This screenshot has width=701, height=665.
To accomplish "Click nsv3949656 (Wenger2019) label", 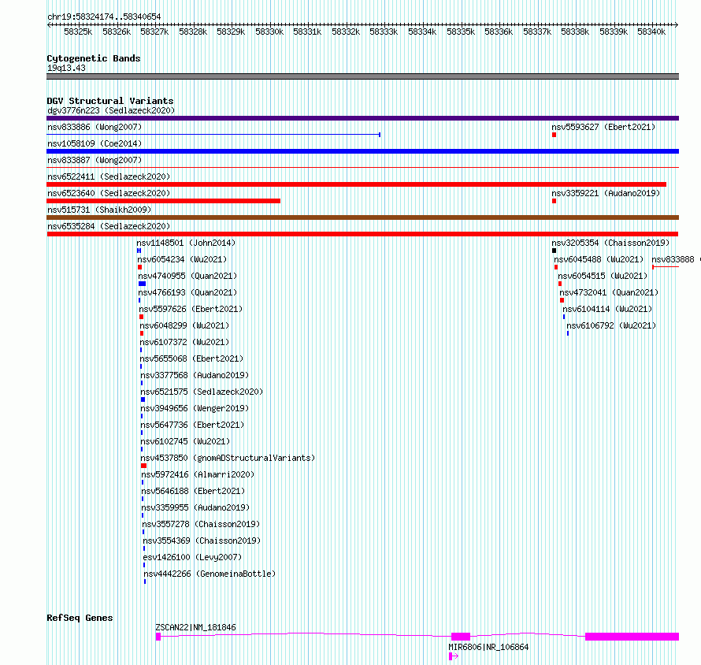I will pos(195,408).
